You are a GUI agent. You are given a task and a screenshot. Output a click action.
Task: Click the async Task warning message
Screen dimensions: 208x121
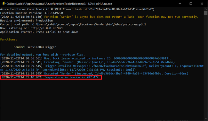(121, 17)
